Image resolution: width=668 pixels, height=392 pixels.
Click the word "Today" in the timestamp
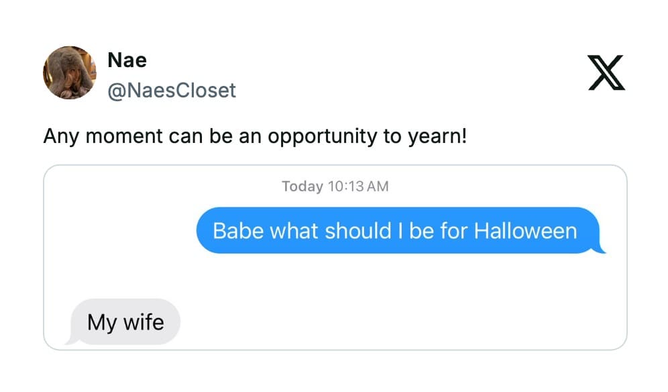click(302, 186)
